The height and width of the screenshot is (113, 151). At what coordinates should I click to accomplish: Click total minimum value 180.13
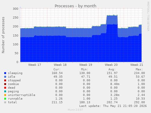(x=85, y=102)
